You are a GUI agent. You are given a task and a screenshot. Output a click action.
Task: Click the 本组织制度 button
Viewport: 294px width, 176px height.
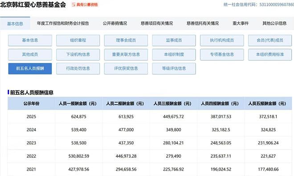click(x=174, y=55)
